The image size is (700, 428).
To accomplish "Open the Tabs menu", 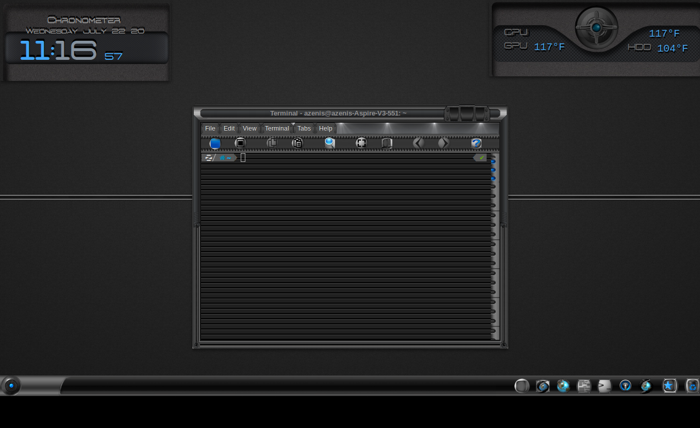I will tap(304, 128).
